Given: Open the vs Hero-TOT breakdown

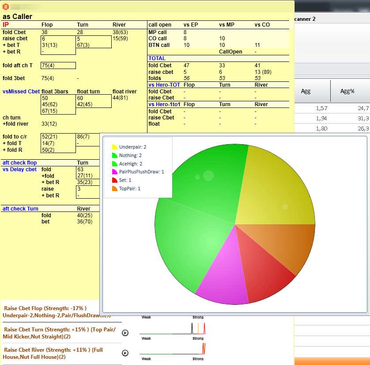Looking at the screenshot, I should coord(163,85).
